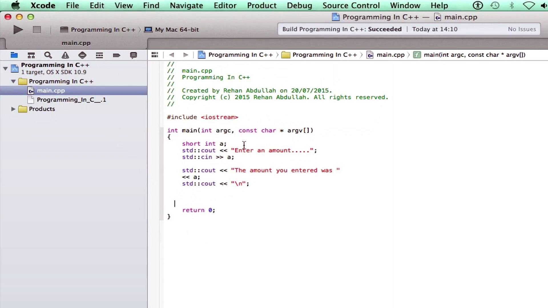The width and height of the screenshot is (548, 308).
Task: Collapse the Programming In C++ folder group
Action: 13,81
